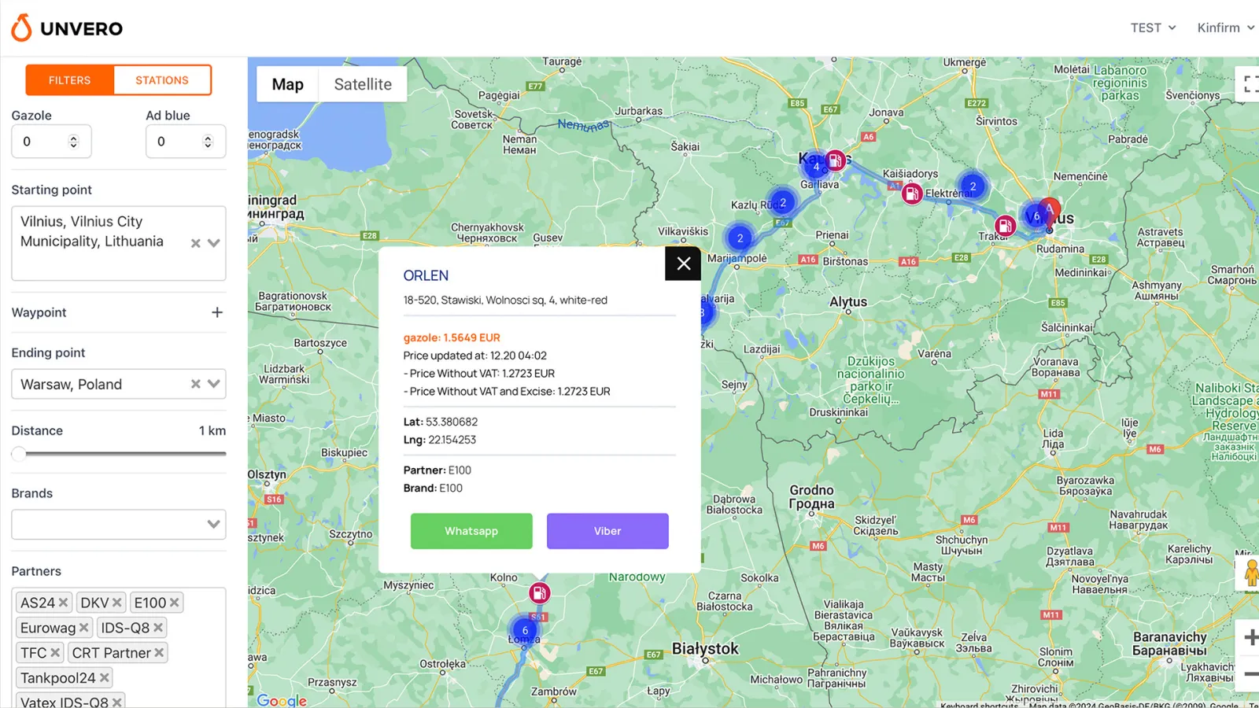Click the fuel station marker near Kolno
The image size is (1259, 708).
pos(539,592)
